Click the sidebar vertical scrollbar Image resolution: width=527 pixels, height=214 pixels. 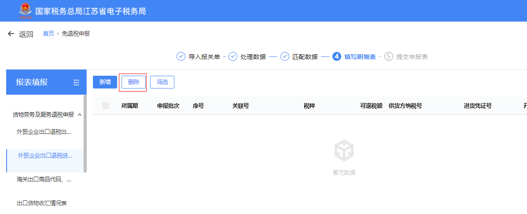point(85,132)
